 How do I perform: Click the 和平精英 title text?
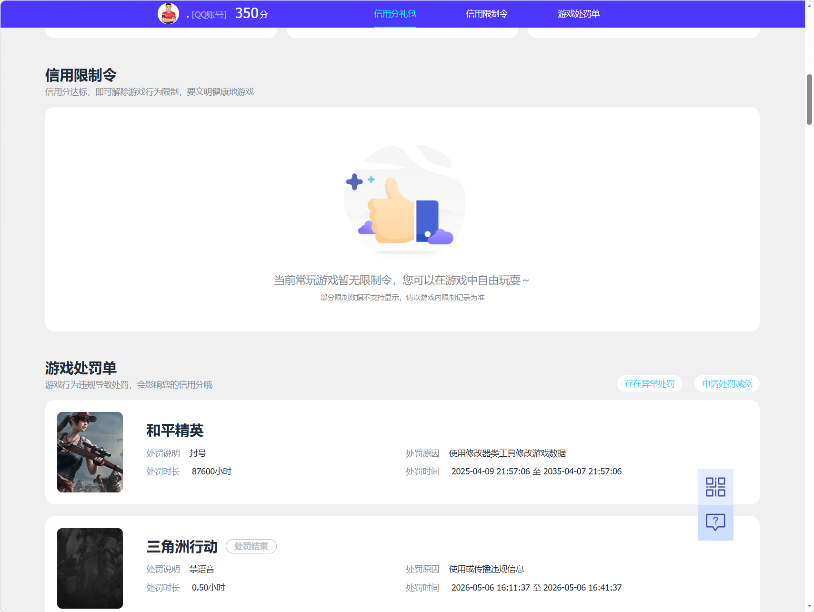click(175, 431)
